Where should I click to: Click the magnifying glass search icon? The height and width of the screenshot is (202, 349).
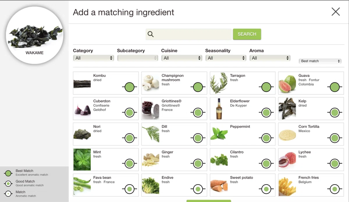[150, 34]
